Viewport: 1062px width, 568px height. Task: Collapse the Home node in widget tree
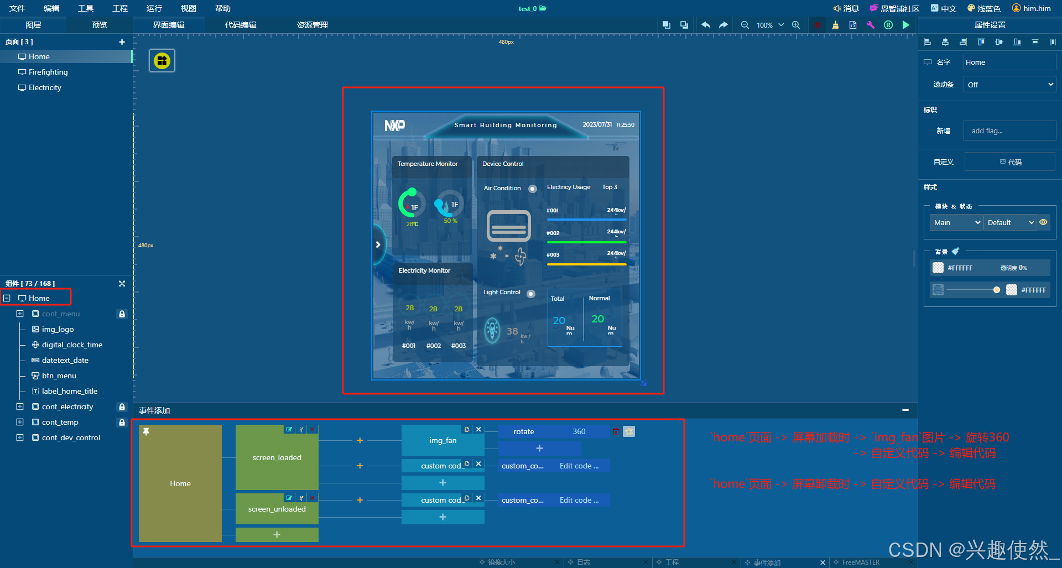tap(7, 298)
